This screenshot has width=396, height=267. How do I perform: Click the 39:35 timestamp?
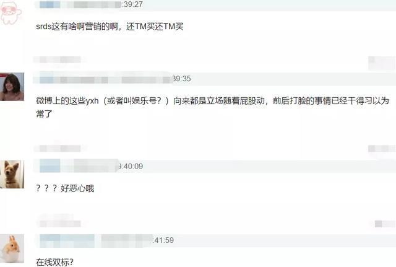click(182, 79)
